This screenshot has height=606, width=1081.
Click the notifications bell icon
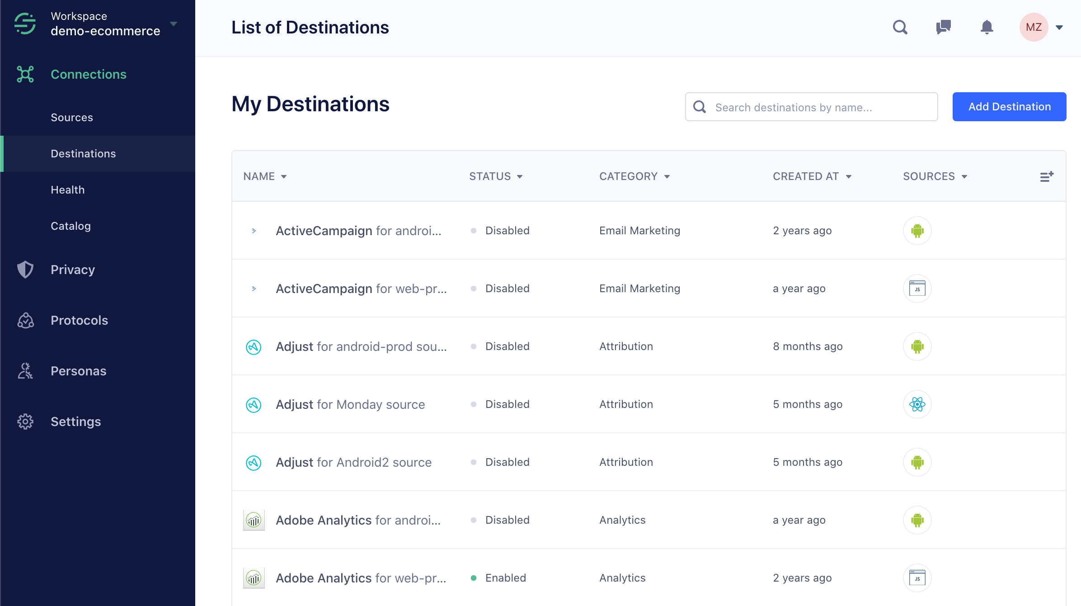986,28
